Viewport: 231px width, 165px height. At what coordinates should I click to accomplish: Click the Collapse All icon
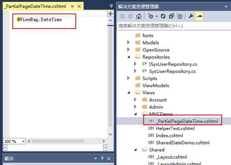[x=171, y=16]
